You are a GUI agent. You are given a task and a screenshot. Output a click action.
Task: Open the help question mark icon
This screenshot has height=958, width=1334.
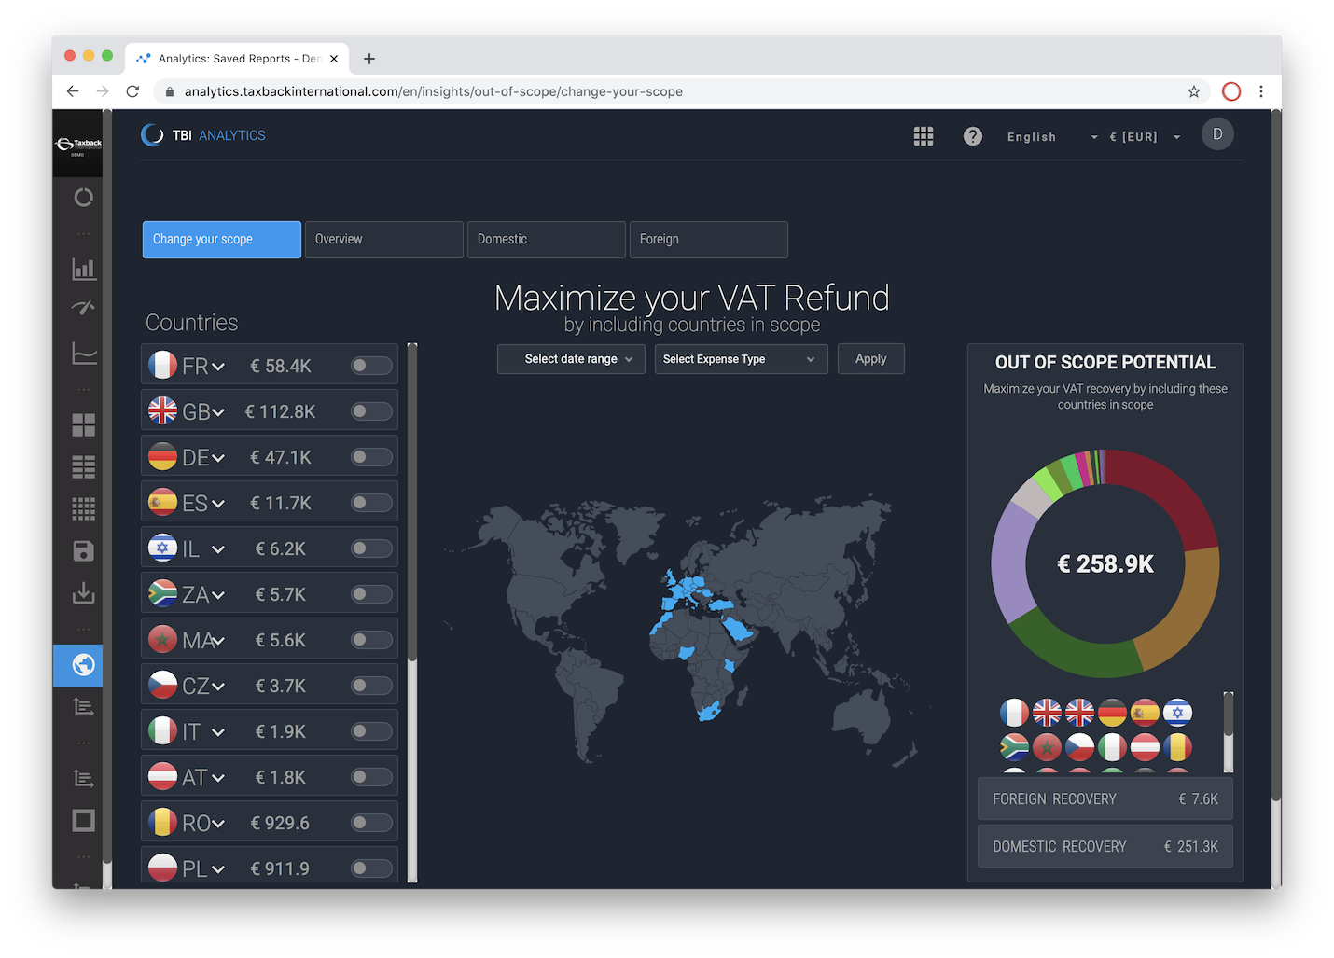point(973,136)
